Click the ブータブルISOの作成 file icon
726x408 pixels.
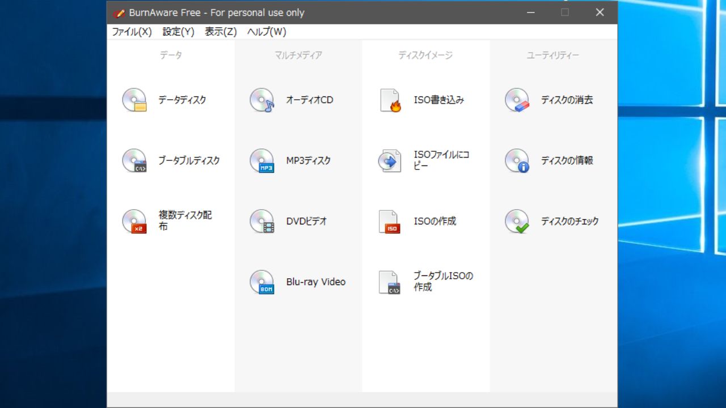coord(390,282)
